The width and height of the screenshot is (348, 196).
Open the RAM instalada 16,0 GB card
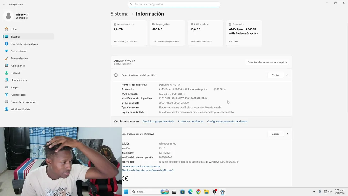(x=206, y=33)
